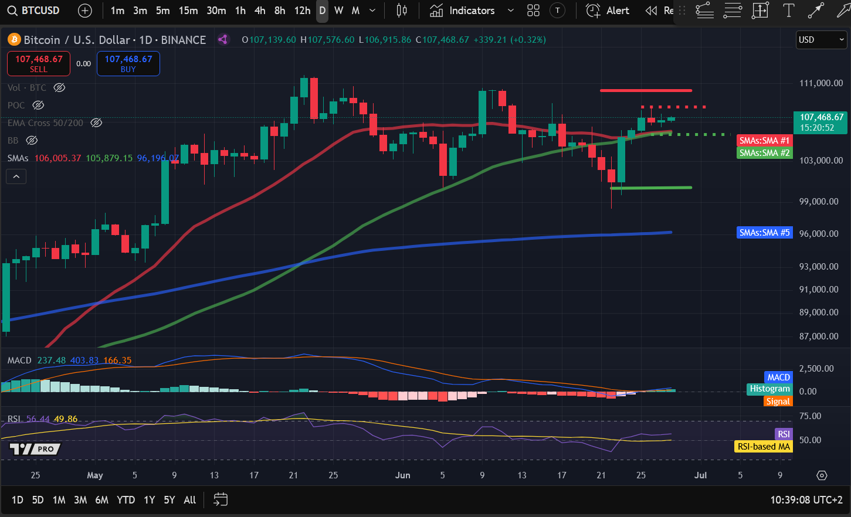Open chart settings gear on time axis

coord(822,475)
